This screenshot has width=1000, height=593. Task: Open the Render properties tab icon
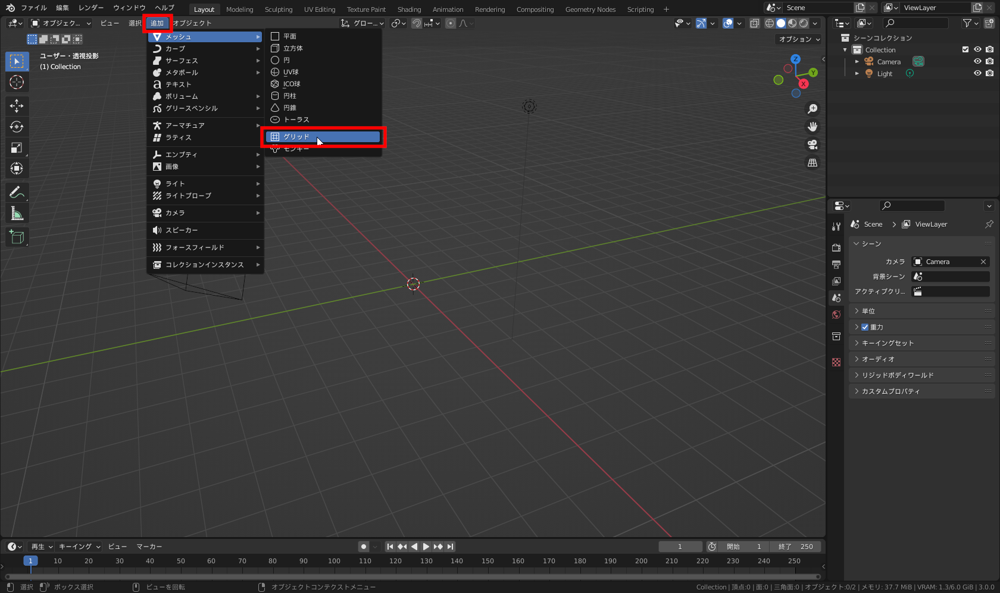click(836, 247)
